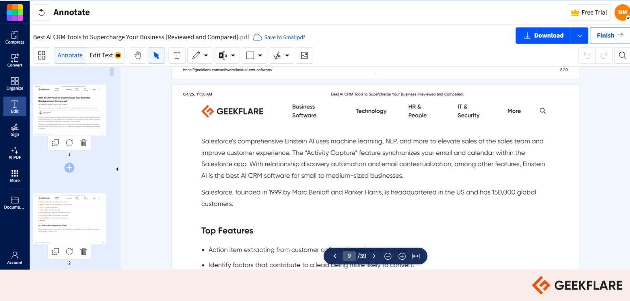Viewport: 630px width, 301px height.
Task: Select the Edit tool in sidebar
Action: (x=15, y=106)
